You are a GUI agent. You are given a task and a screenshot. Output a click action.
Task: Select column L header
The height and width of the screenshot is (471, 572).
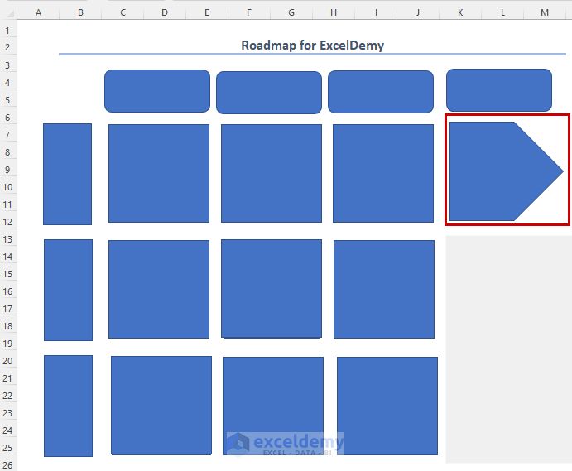(x=502, y=12)
